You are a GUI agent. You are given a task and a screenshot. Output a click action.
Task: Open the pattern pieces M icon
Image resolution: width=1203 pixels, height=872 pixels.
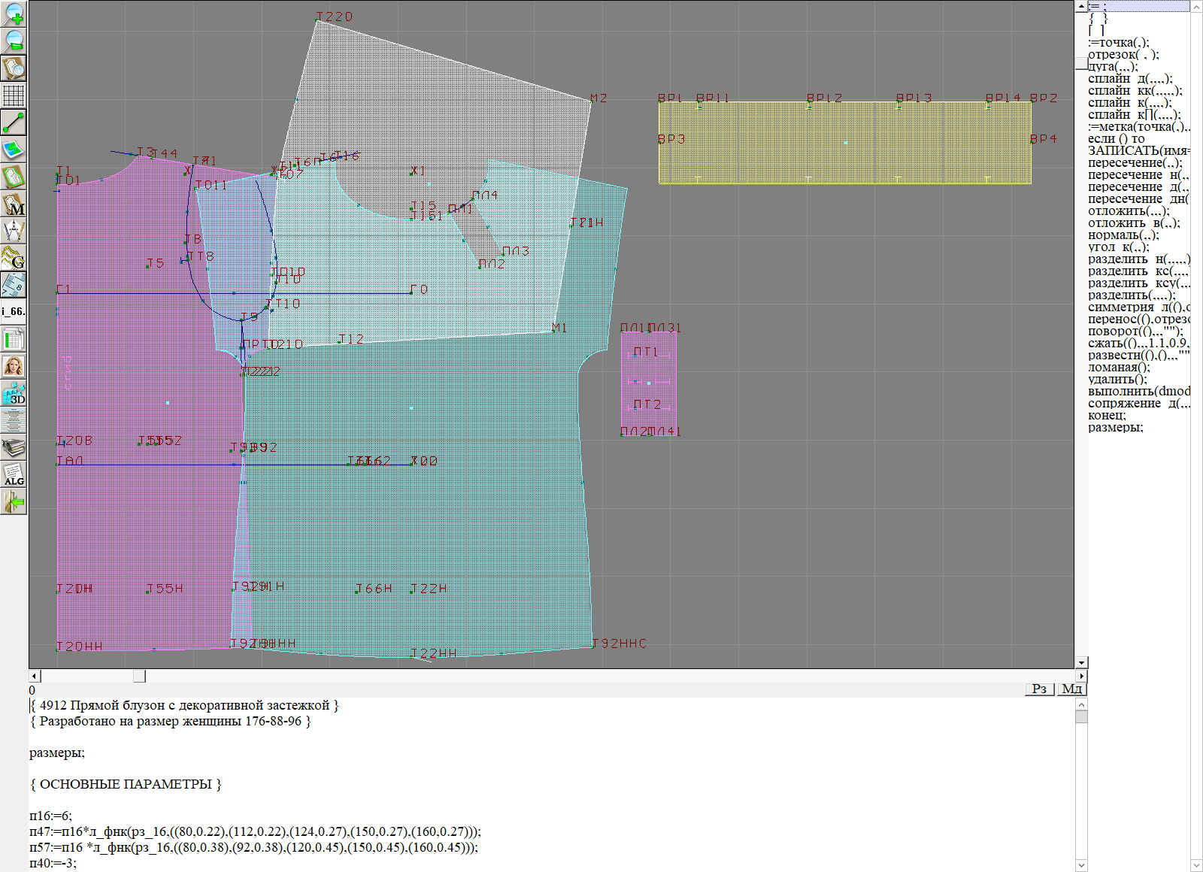[14, 204]
